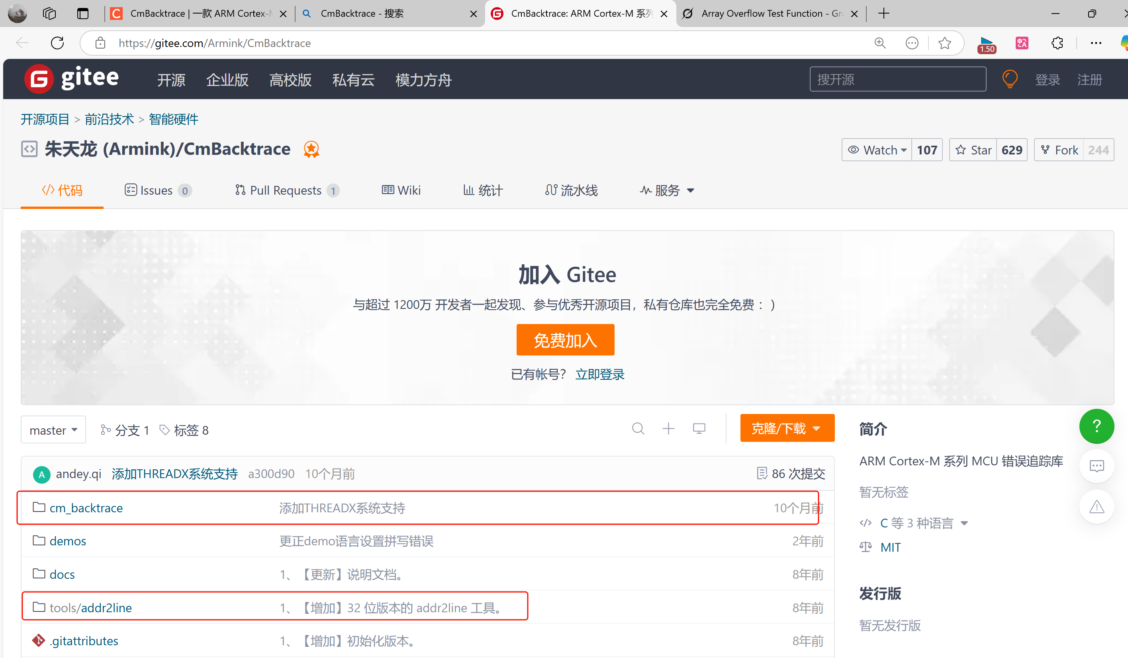Image resolution: width=1128 pixels, height=658 pixels.
Task: Click the warning triangle report icon
Action: point(1096,507)
